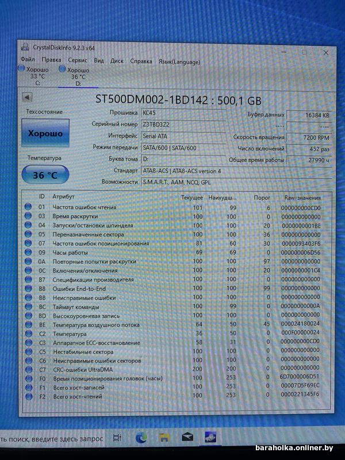Click the Текущее column header
This screenshot has height=460, width=345.
(x=192, y=197)
